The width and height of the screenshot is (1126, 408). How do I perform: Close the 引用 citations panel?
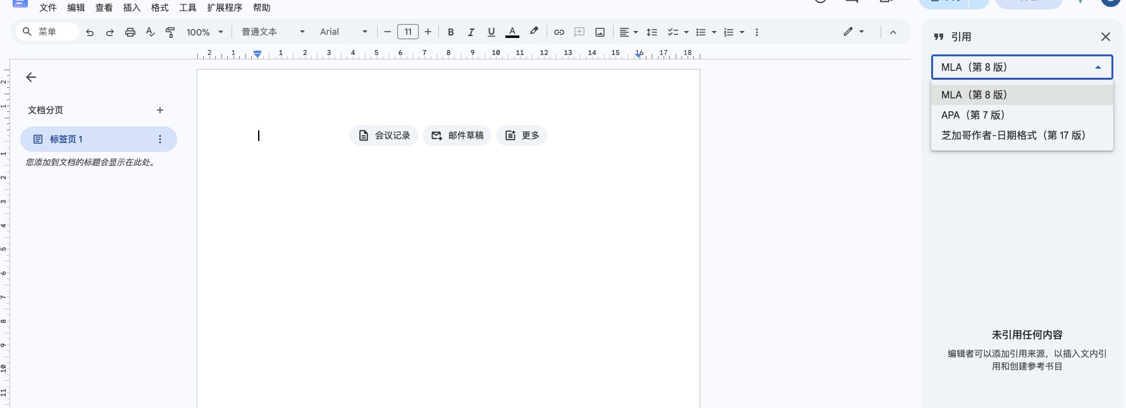pos(1105,37)
